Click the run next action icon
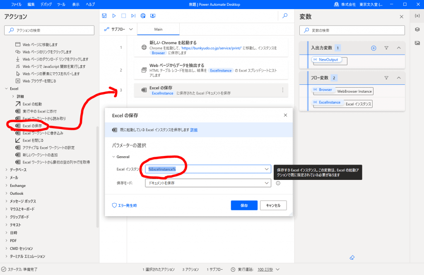This screenshot has height=275, width=424. (133, 16)
